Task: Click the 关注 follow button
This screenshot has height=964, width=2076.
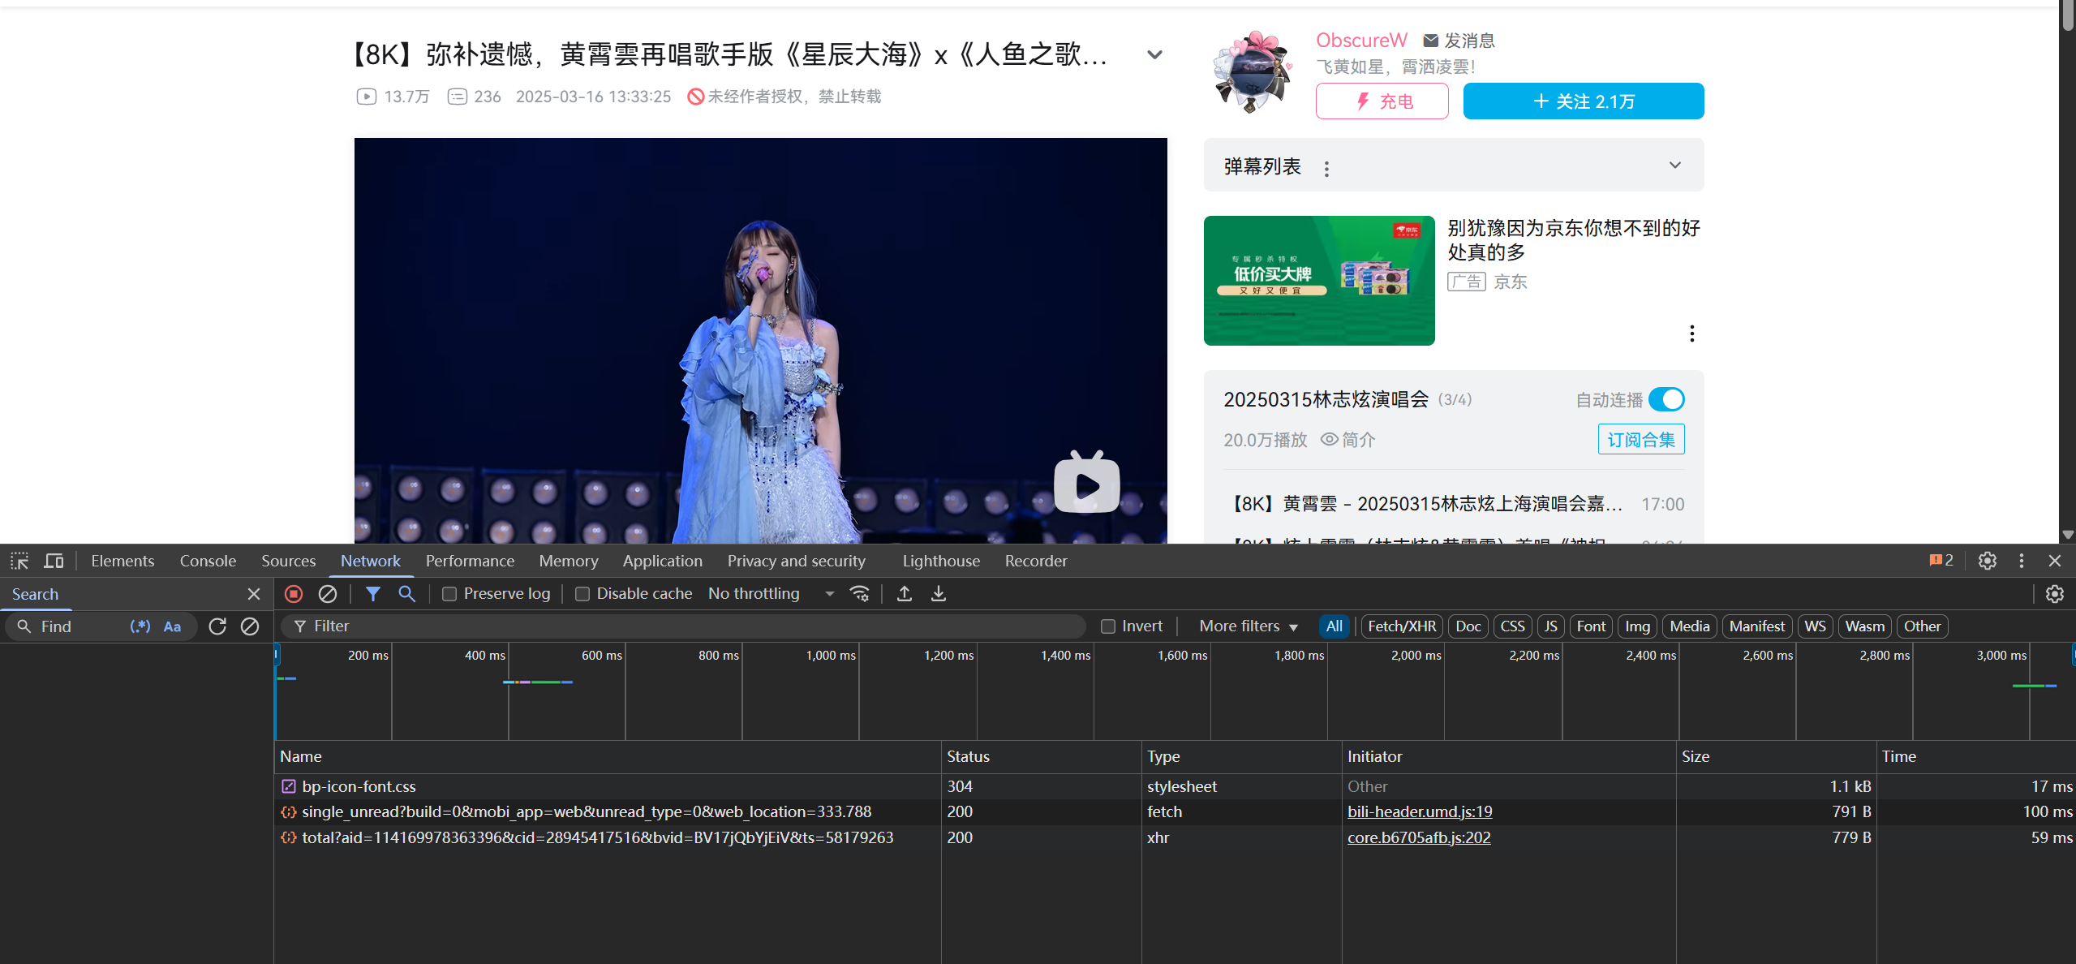Action: (1583, 101)
